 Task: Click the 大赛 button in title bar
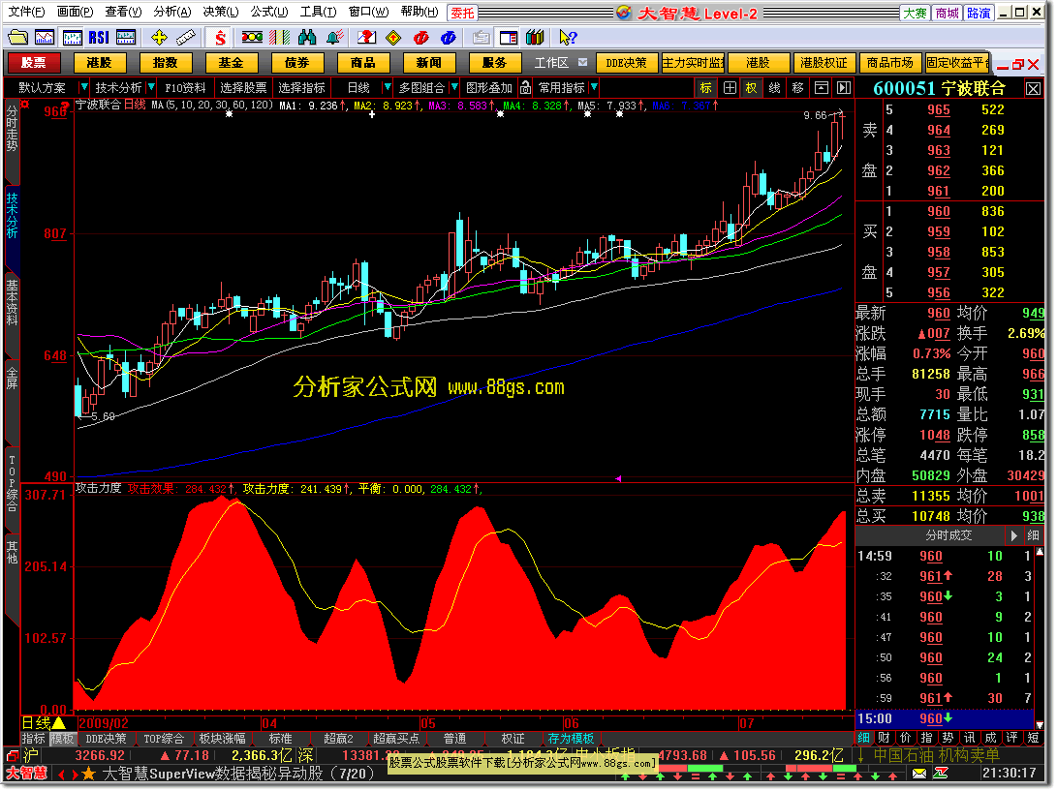point(915,13)
